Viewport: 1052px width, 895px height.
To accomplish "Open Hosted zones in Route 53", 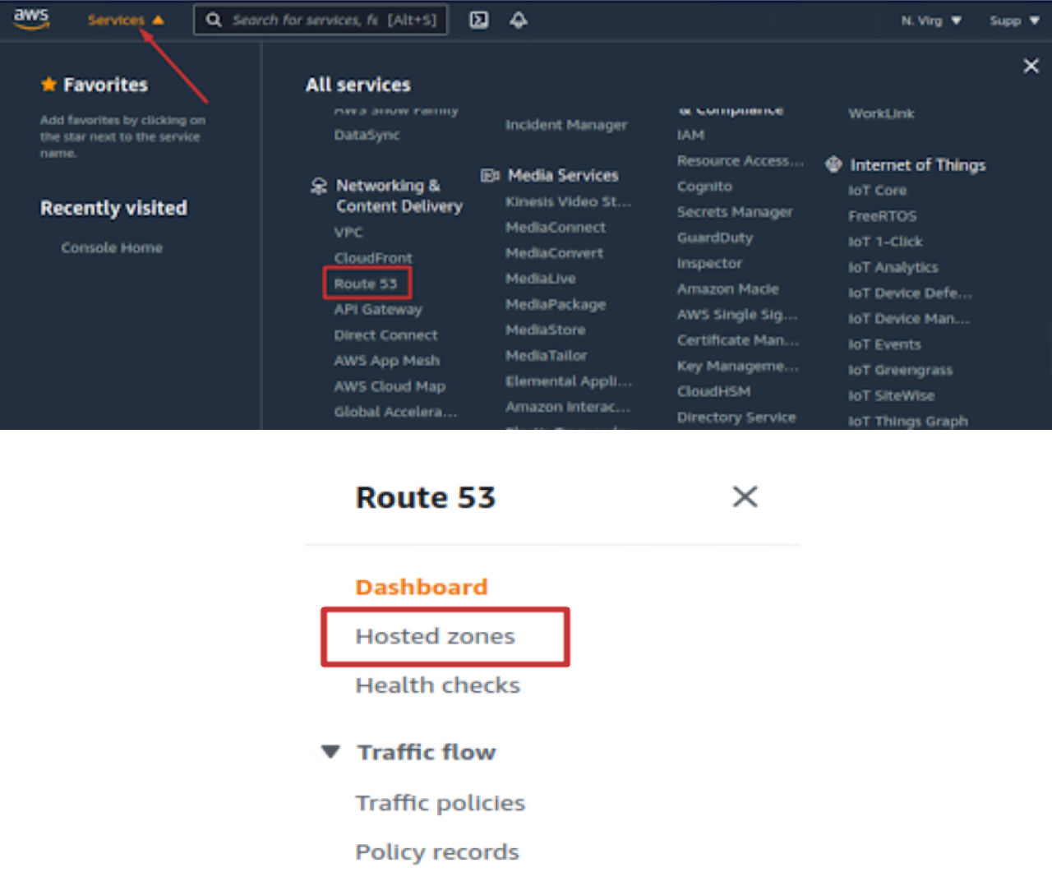I will [x=435, y=636].
